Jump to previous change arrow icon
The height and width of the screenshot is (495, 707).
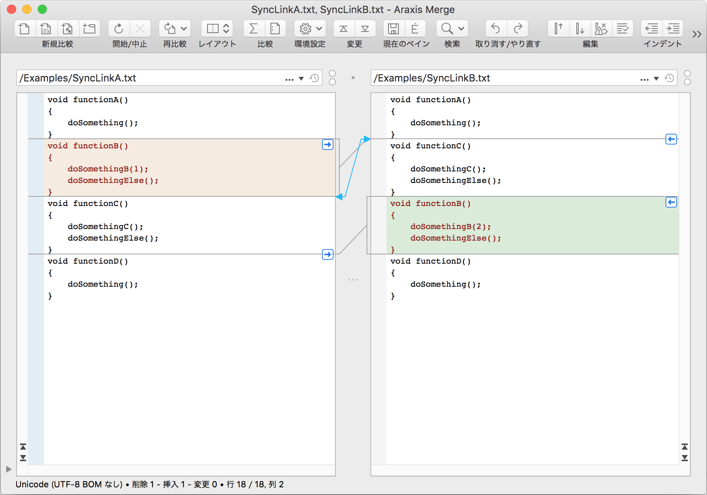point(344,28)
